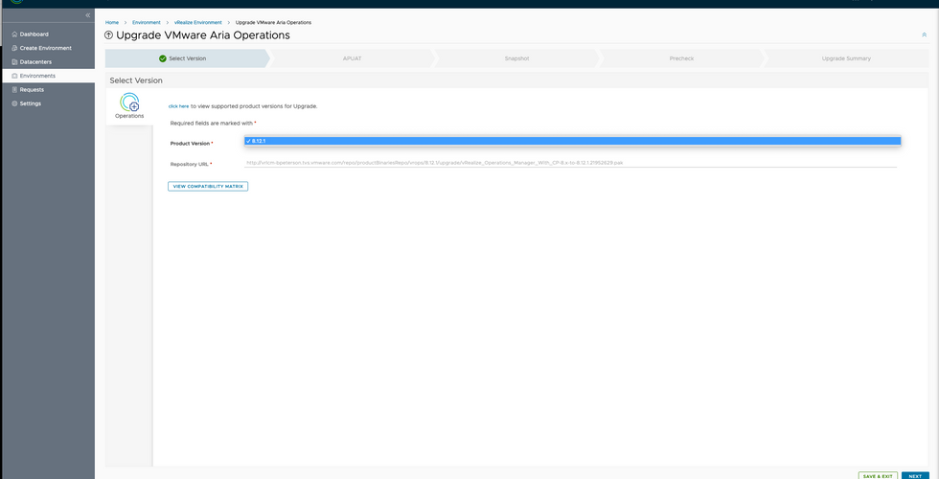The width and height of the screenshot is (939, 479).
Task: Open Requests in the sidebar
Action: point(32,90)
